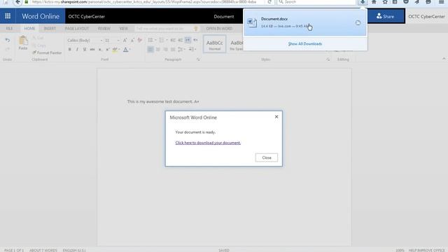Collapse the ribbon with the chevron
448x252 pixels.
(444, 59)
